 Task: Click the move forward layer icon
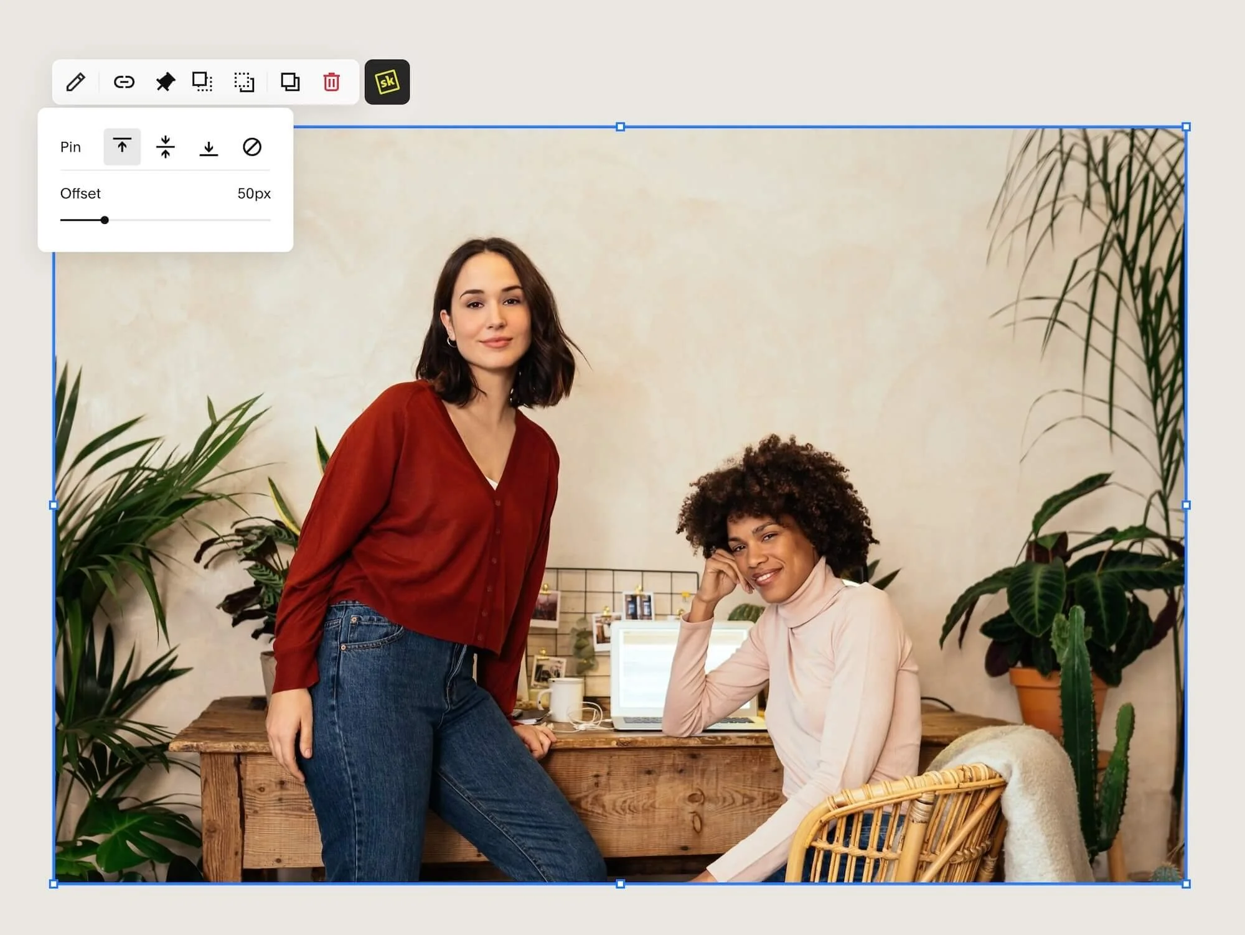202,82
